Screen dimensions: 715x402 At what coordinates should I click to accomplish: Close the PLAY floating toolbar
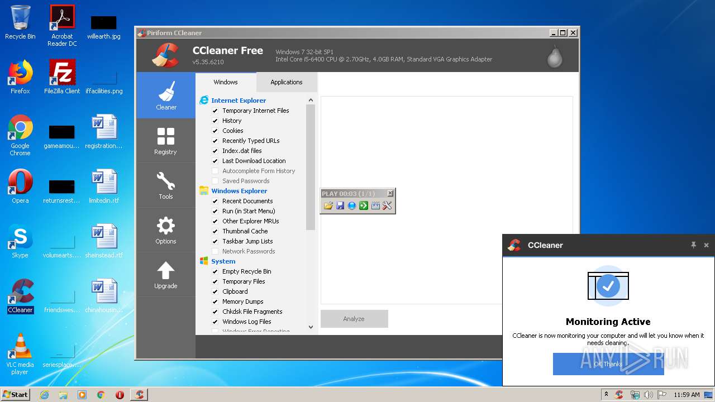(x=390, y=193)
